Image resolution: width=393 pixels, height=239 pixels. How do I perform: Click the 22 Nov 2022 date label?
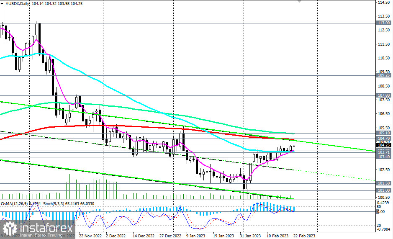90,236
